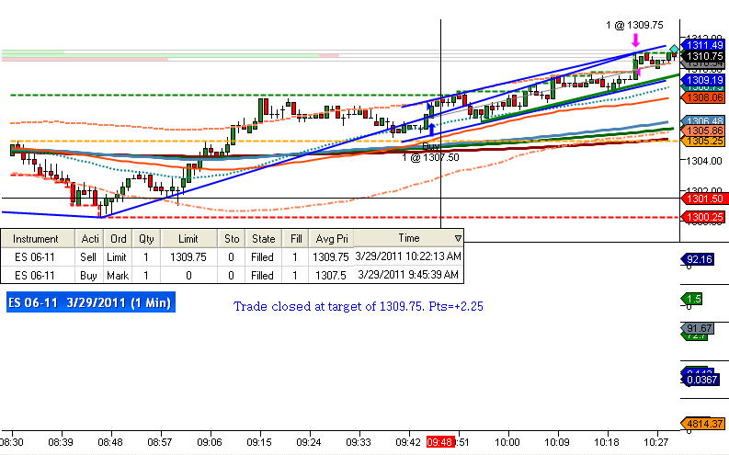Click the Limit column header
729x455 pixels.
(x=188, y=239)
